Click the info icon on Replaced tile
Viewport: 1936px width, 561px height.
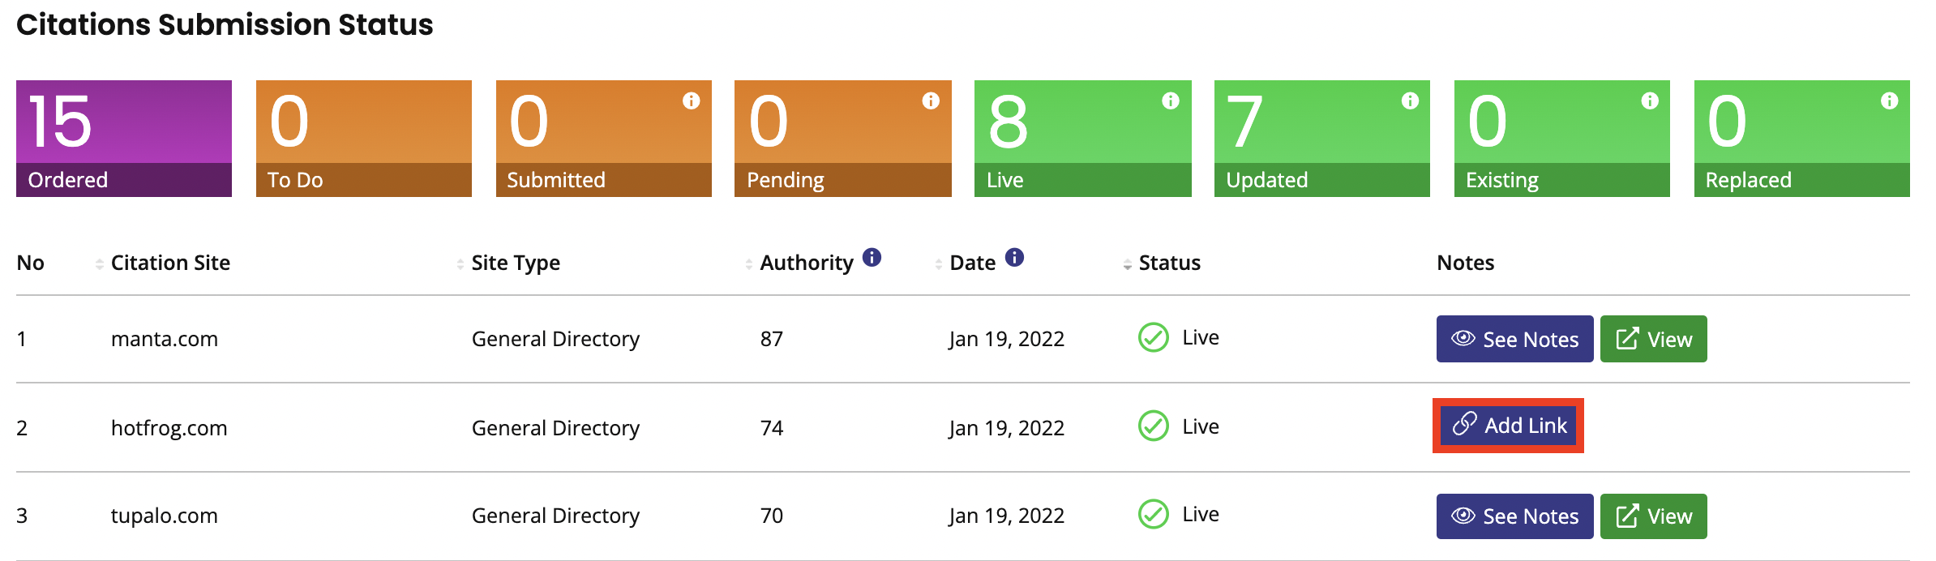(x=1890, y=101)
